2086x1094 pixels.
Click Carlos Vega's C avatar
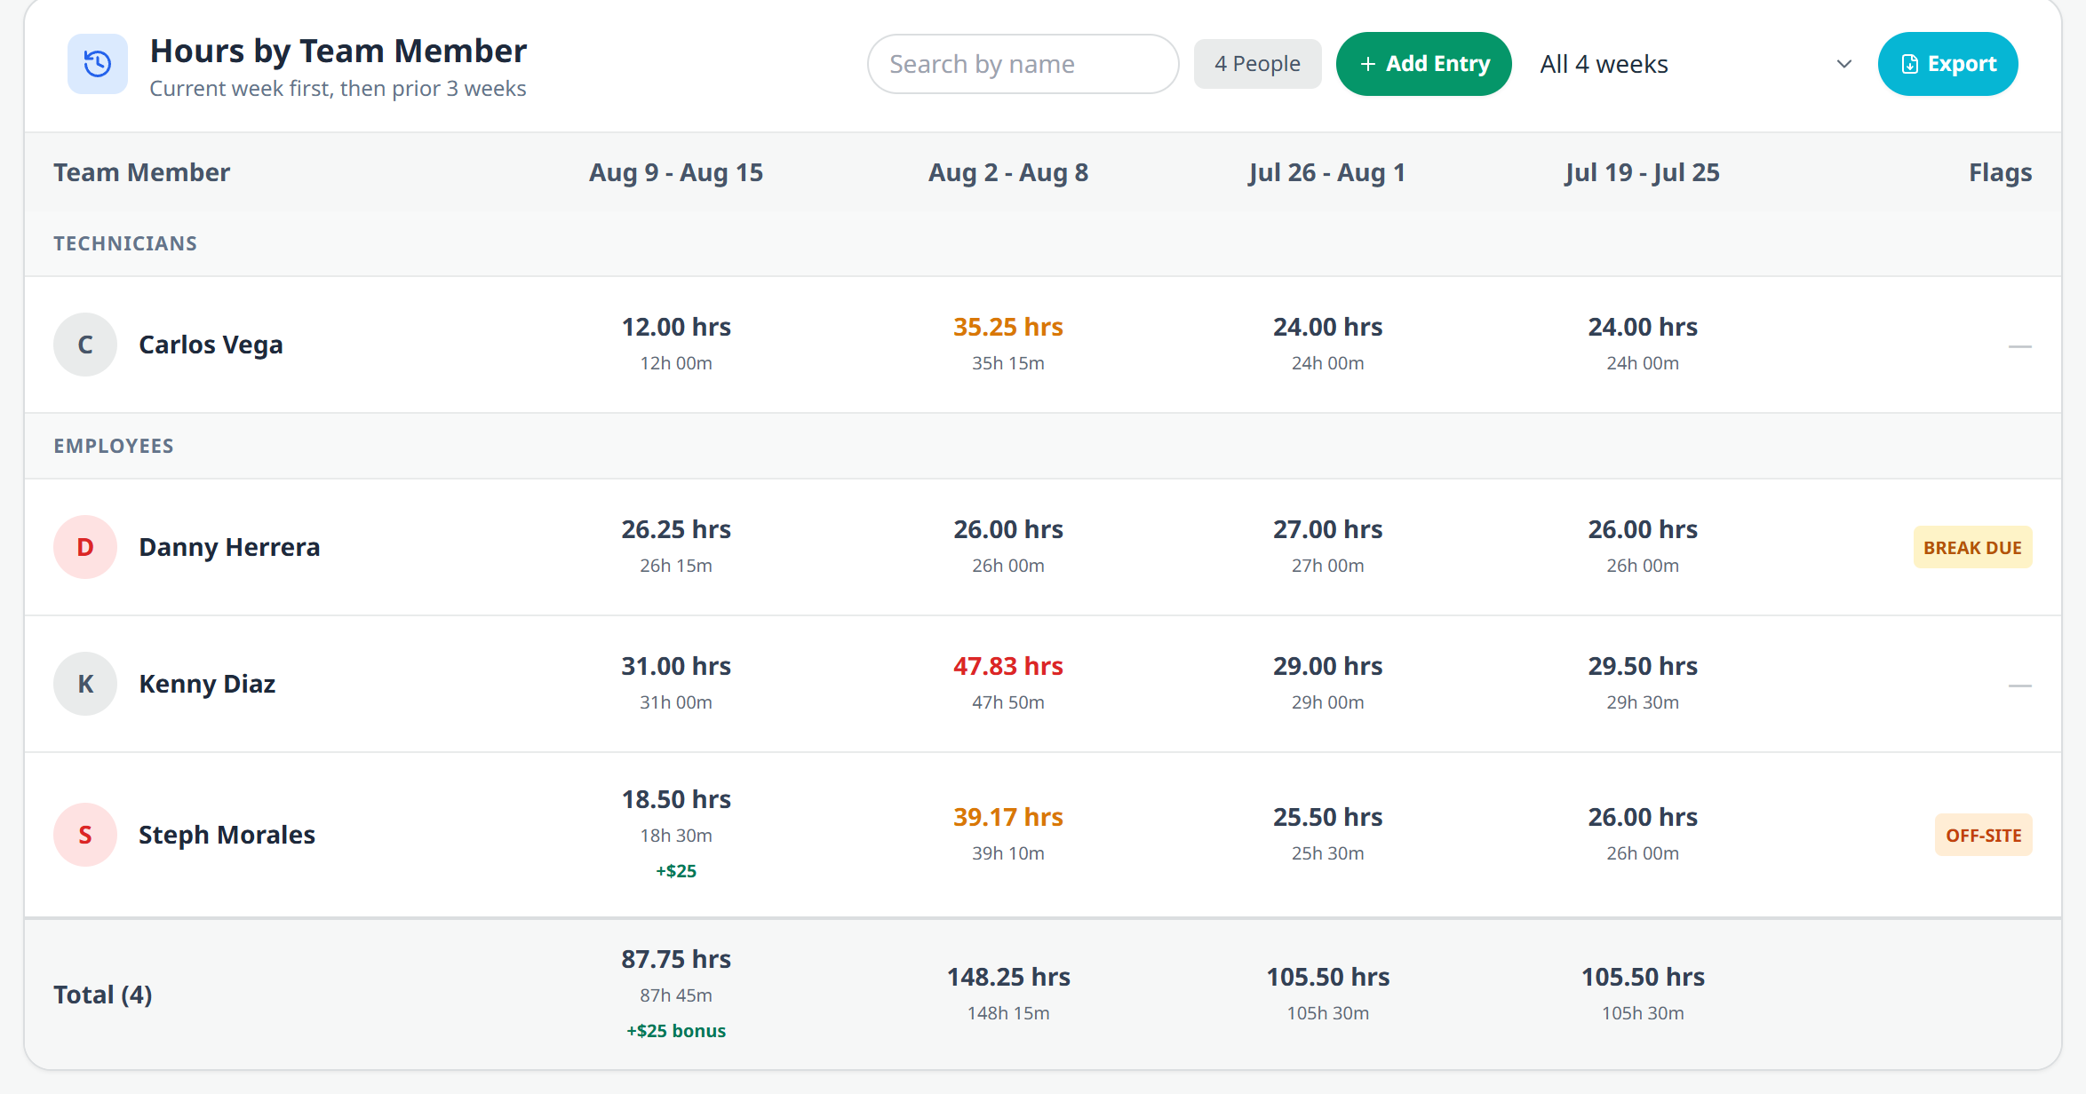(x=85, y=345)
